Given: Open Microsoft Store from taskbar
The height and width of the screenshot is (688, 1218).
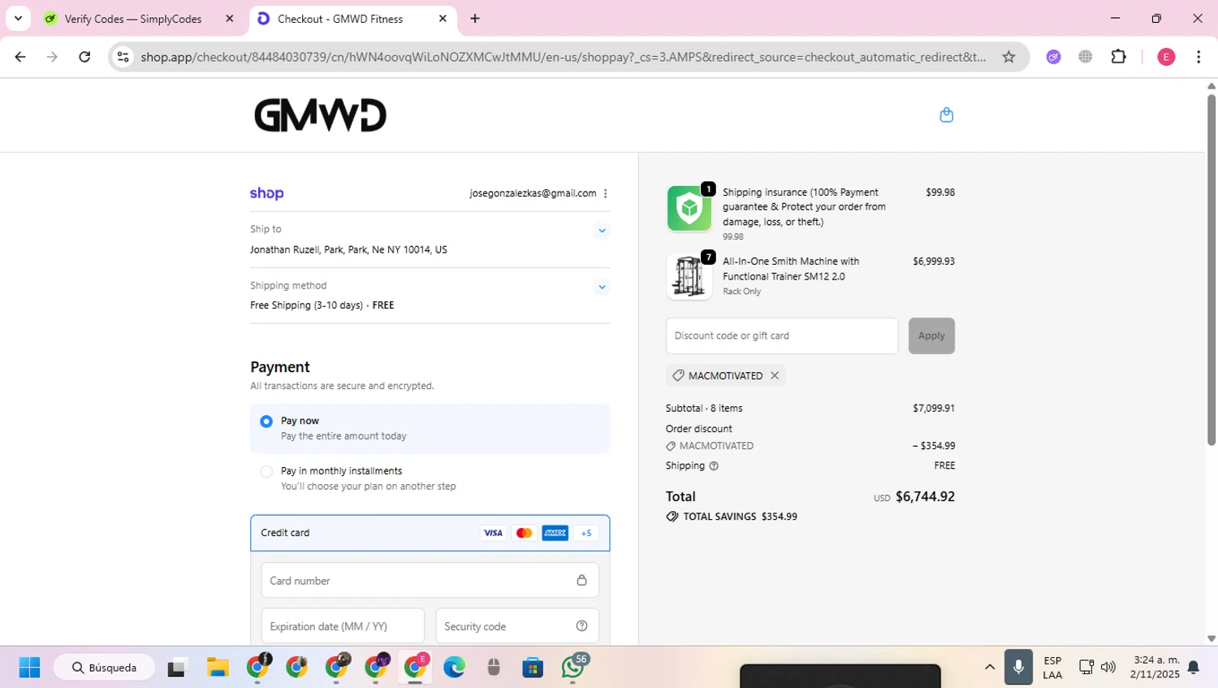Looking at the screenshot, I should click(533, 668).
